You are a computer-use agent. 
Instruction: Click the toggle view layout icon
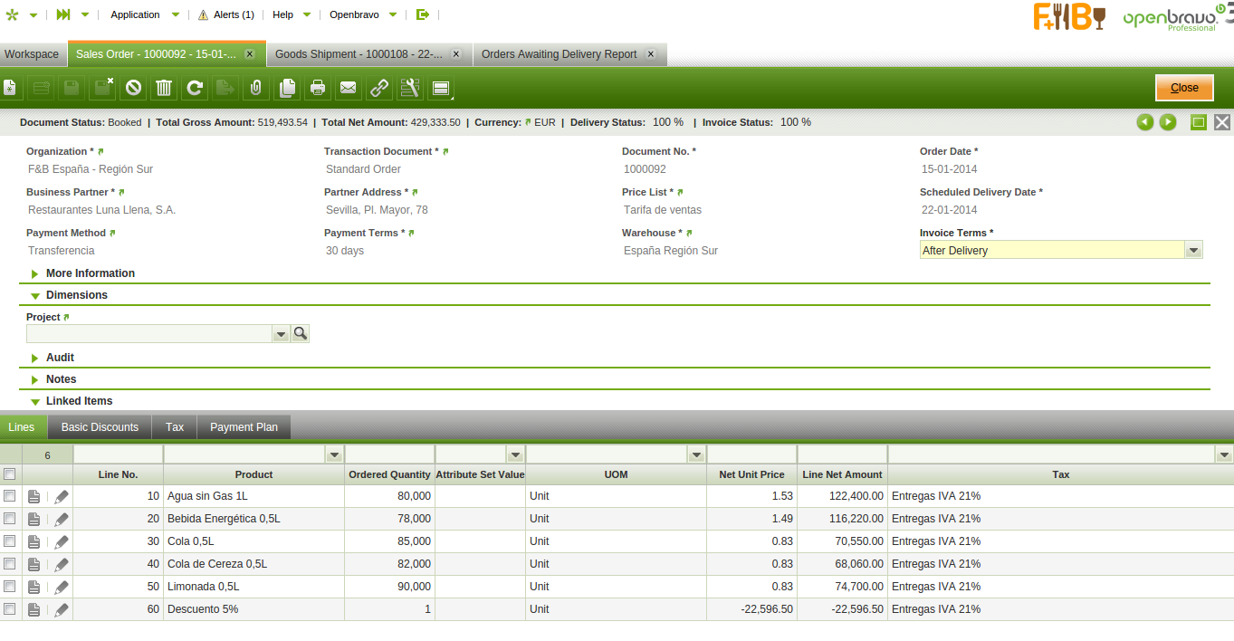tap(441, 88)
